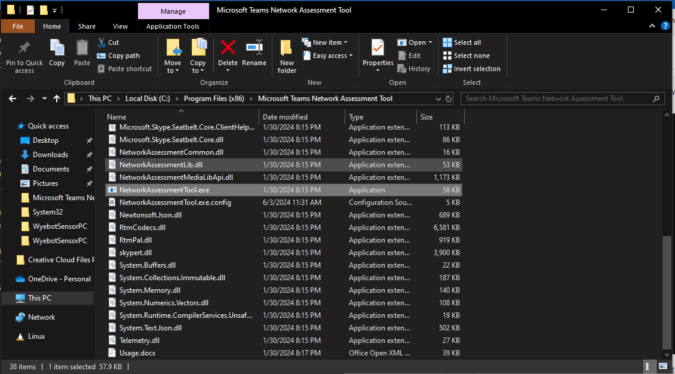Open System32 folder in sidebar
This screenshot has height=374, width=675.
coord(47,211)
